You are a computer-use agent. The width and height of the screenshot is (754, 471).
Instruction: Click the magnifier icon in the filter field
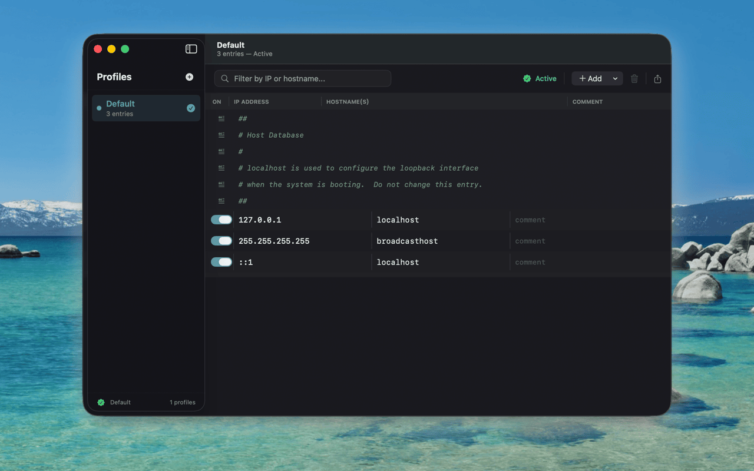(225, 78)
